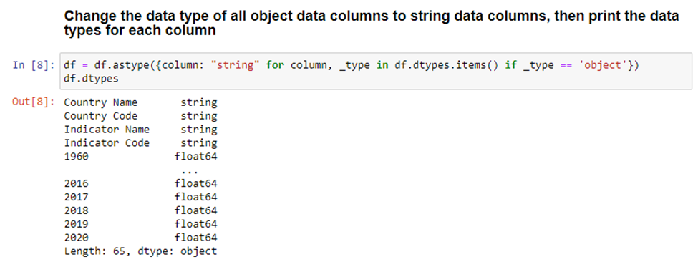Click inside the code cell's df.astype line
The image size is (698, 272).
point(352,65)
